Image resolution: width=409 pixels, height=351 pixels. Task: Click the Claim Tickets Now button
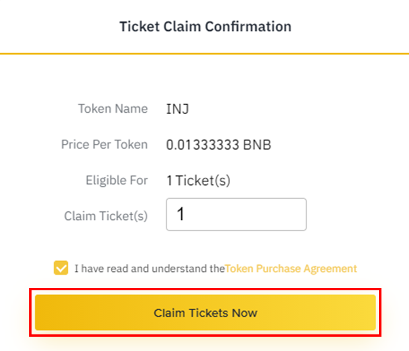(x=205, y=313)
